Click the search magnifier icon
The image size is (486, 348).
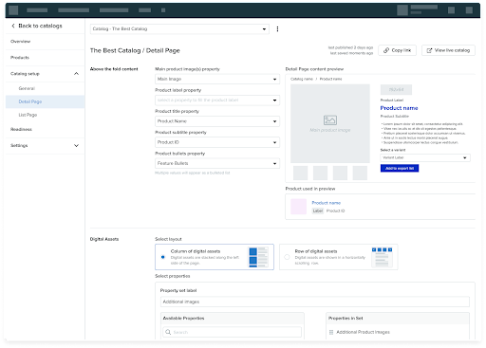(x=168, y=332)
